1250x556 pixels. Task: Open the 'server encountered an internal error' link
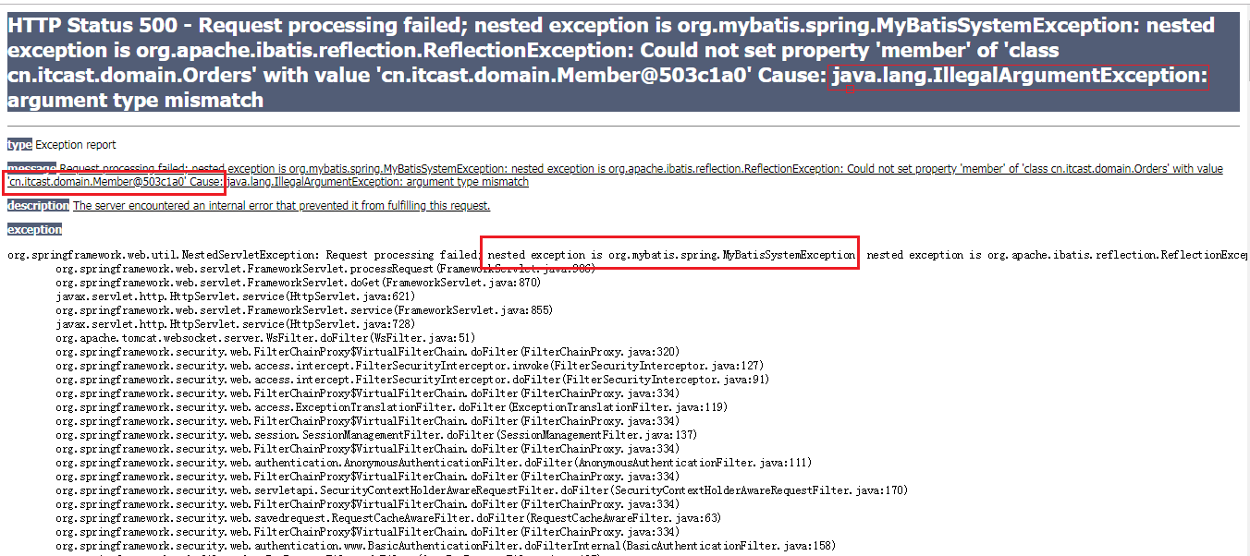tap(277, 205)
